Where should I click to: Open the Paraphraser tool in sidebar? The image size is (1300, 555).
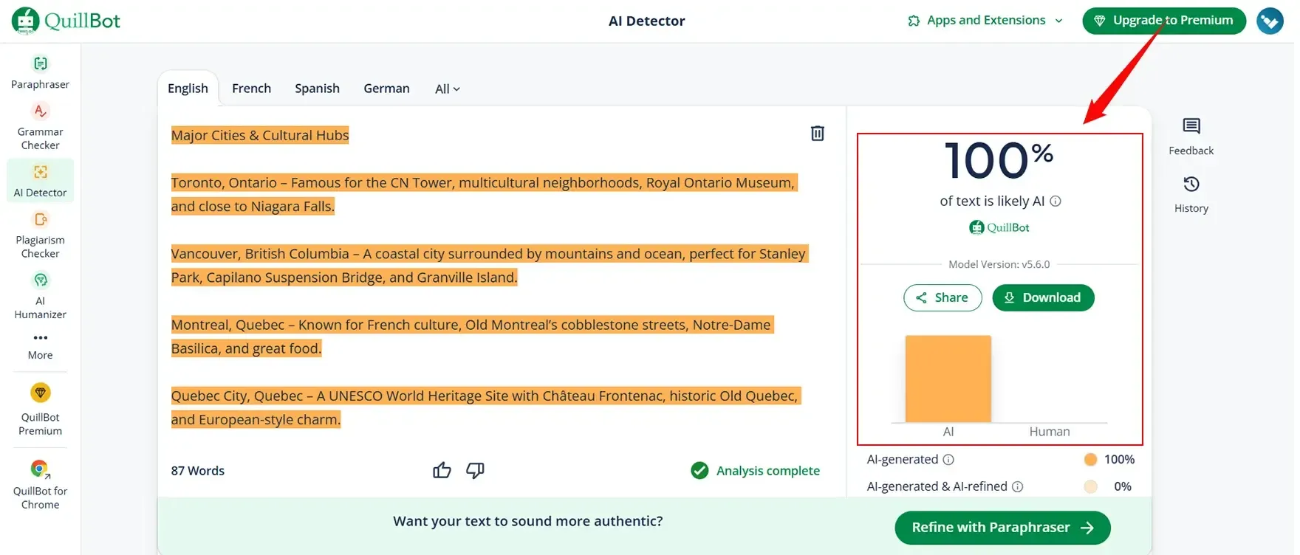(x=40, y=73)
